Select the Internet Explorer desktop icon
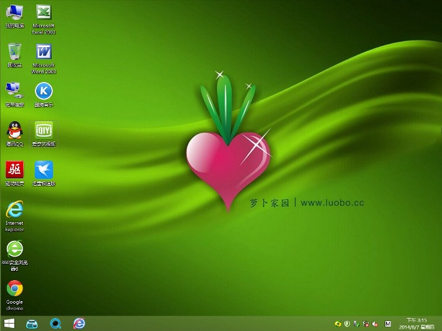The image size is (442, 331). point(15,216)
